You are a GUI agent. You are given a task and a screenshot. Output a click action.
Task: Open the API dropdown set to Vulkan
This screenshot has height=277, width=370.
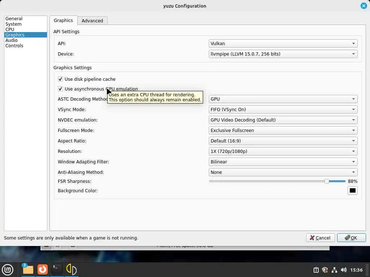pyautogui.click(x=283, y=43)
